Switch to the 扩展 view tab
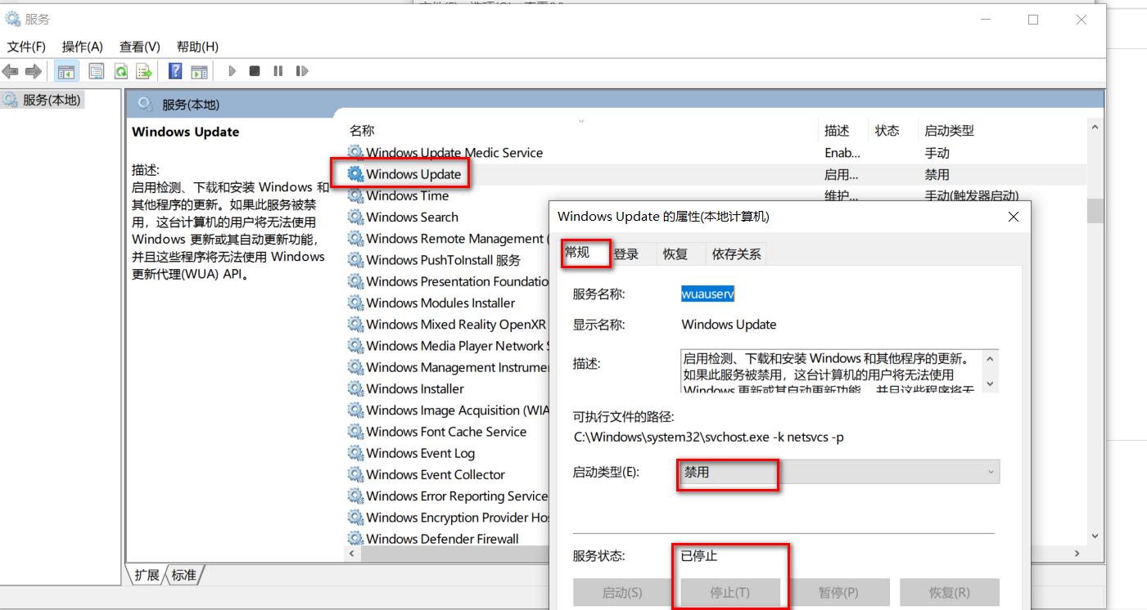 click(147, 575)
